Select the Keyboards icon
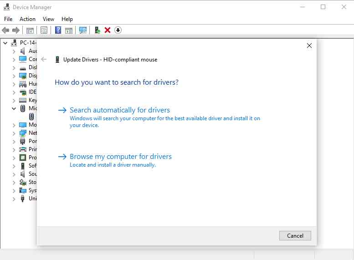Screen dimensions: 354x260 point(23,100)
